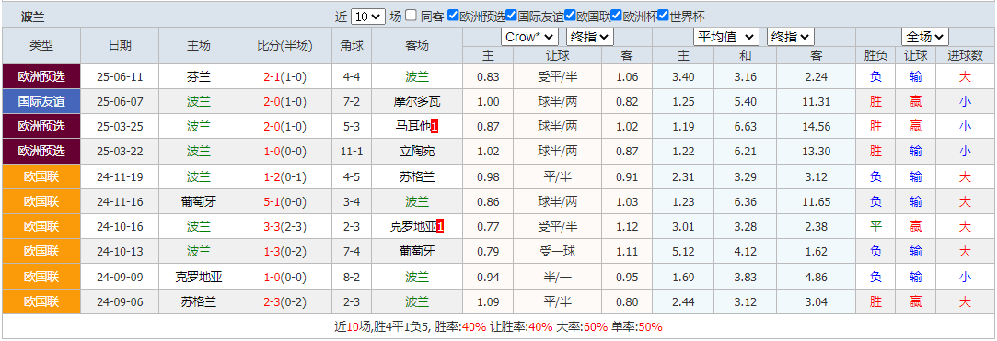Click the red card badge beside 克罗地亚 on 24-10-16
The width and height of the screenshot is (997, 341).
pos(440,227)
